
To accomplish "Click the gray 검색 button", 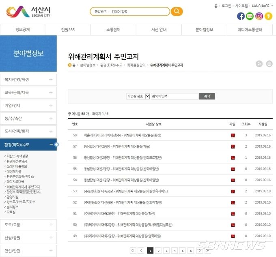I will click(x=207, y=96).
